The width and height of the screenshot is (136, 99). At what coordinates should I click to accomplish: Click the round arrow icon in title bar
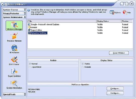coord(6,4)
